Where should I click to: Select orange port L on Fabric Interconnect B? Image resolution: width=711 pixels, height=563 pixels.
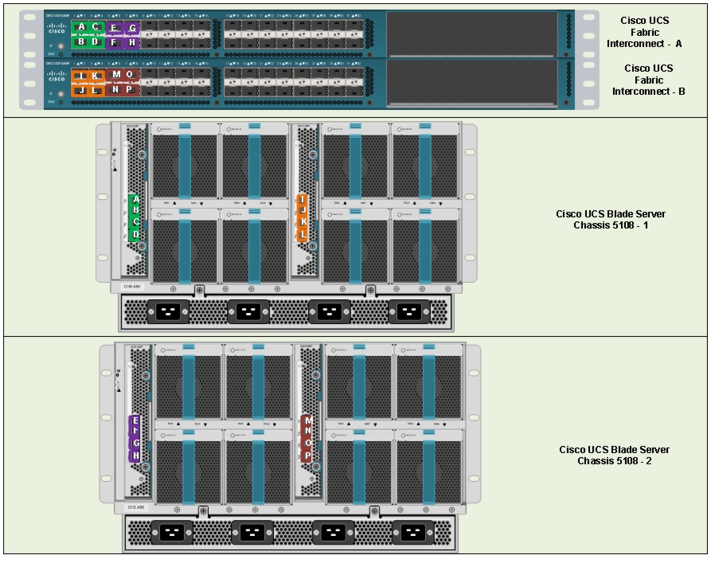[x=96, y=90]
